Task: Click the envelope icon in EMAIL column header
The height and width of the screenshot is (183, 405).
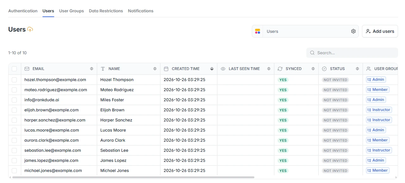Action: tap(27, 68)
